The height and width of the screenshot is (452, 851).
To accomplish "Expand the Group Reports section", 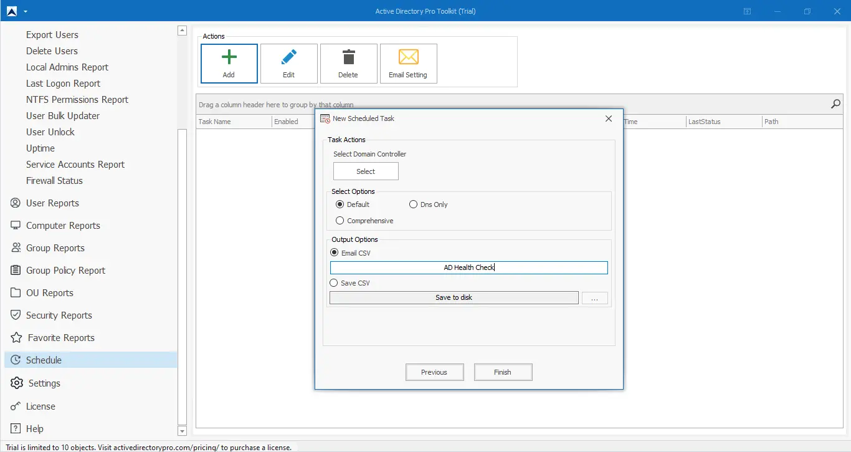I will (x=55, y=248).
